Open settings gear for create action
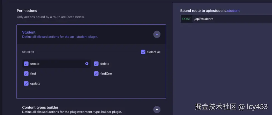The width and height of the screenshot is (272, 115). 87,64
